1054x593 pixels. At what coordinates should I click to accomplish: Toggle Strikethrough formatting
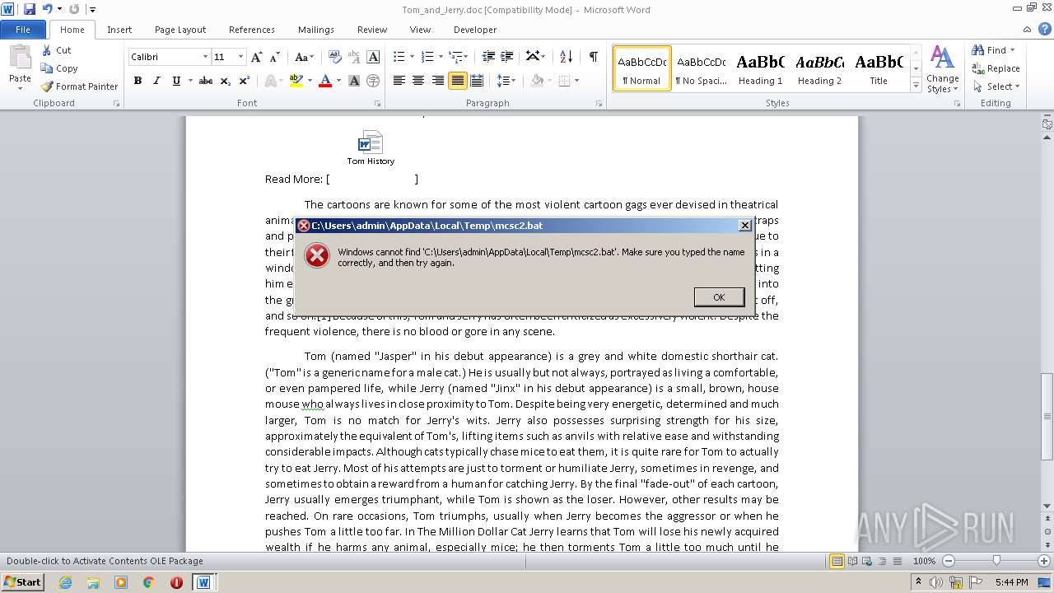(x=206, y=81)
